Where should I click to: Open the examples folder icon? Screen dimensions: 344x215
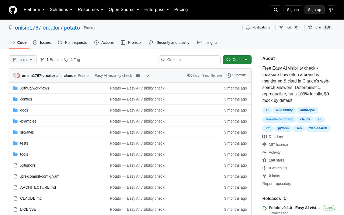coord(15,121)
